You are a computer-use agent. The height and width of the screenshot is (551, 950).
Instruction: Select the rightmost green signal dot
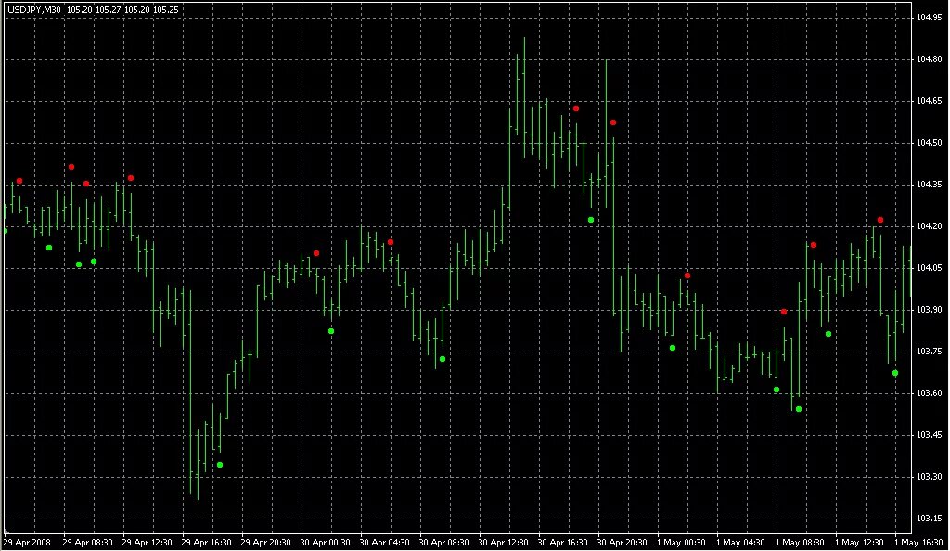pos(895,373)
